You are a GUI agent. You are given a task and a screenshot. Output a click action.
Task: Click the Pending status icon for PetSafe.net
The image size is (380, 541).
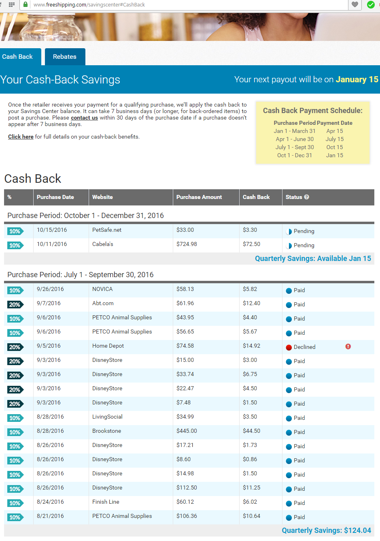tap(289, 231)
